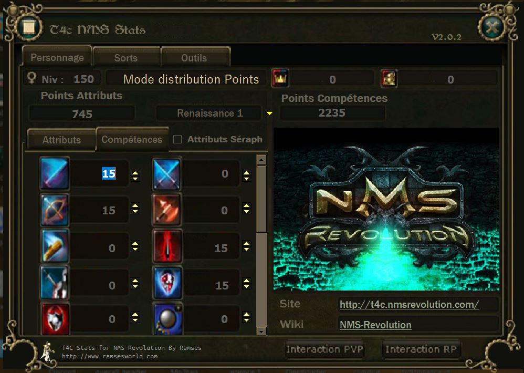Switch to the Attributs sub-tab
The height and width of the screenshot is (373, 524).
61,139
